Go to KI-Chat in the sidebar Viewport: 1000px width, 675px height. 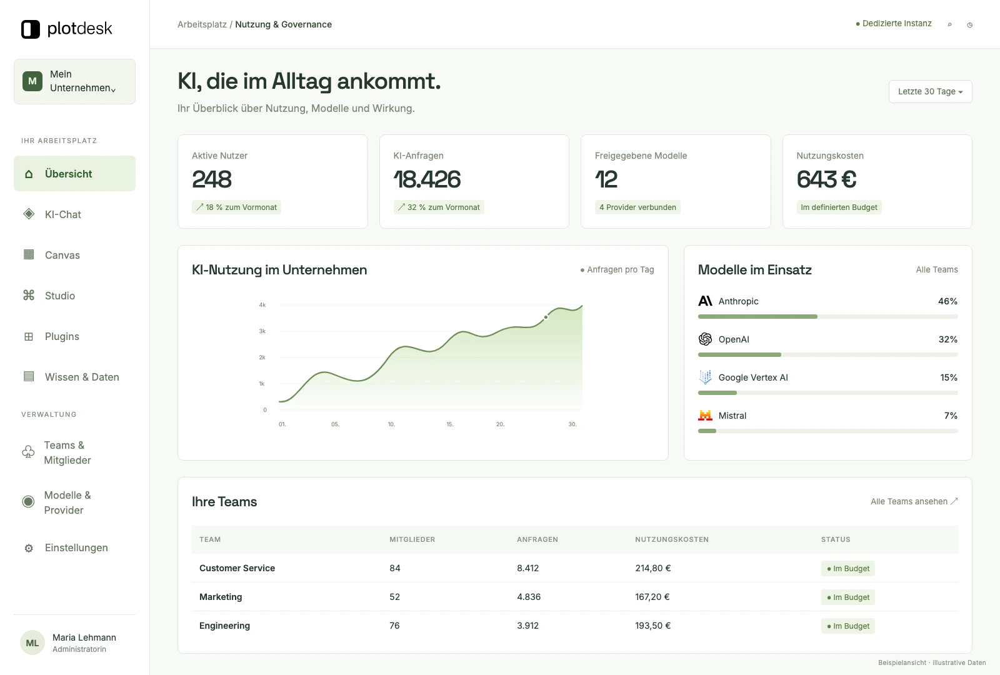pyautogui.click(x=74, y=214)
